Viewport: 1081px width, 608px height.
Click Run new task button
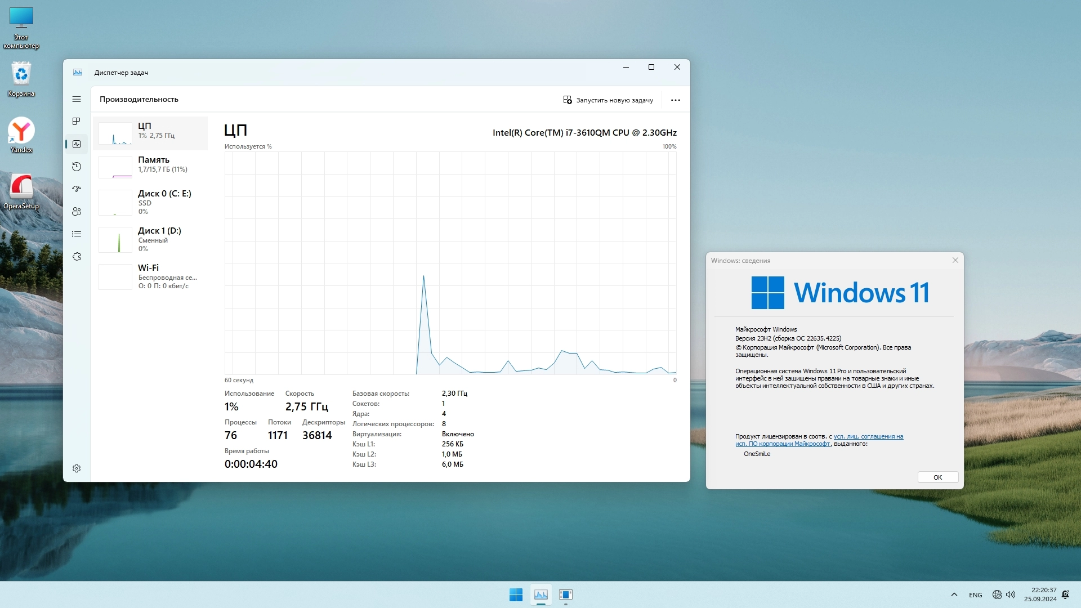click(x=608, y=100)
